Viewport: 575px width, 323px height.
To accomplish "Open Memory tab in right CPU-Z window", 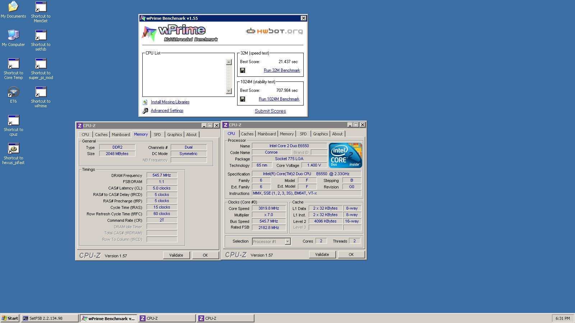I will (287, 134).
